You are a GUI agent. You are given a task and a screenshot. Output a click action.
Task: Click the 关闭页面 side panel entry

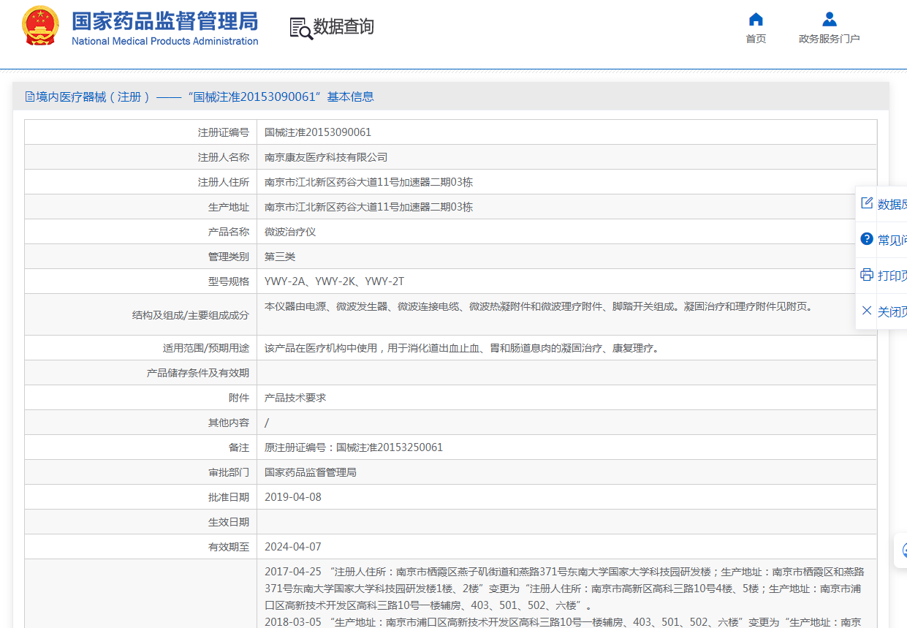pos(882,311)
